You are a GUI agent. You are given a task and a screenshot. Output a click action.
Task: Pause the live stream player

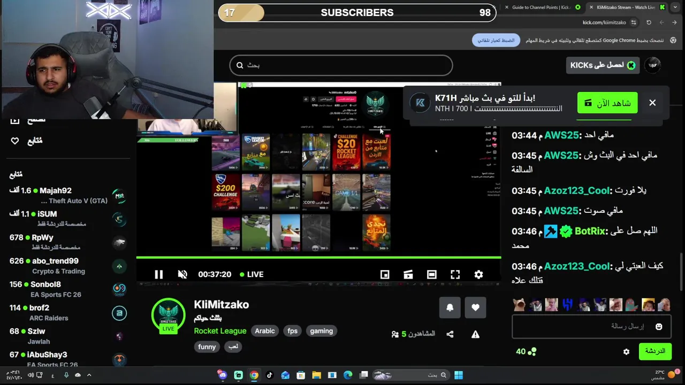coord(158,274)
